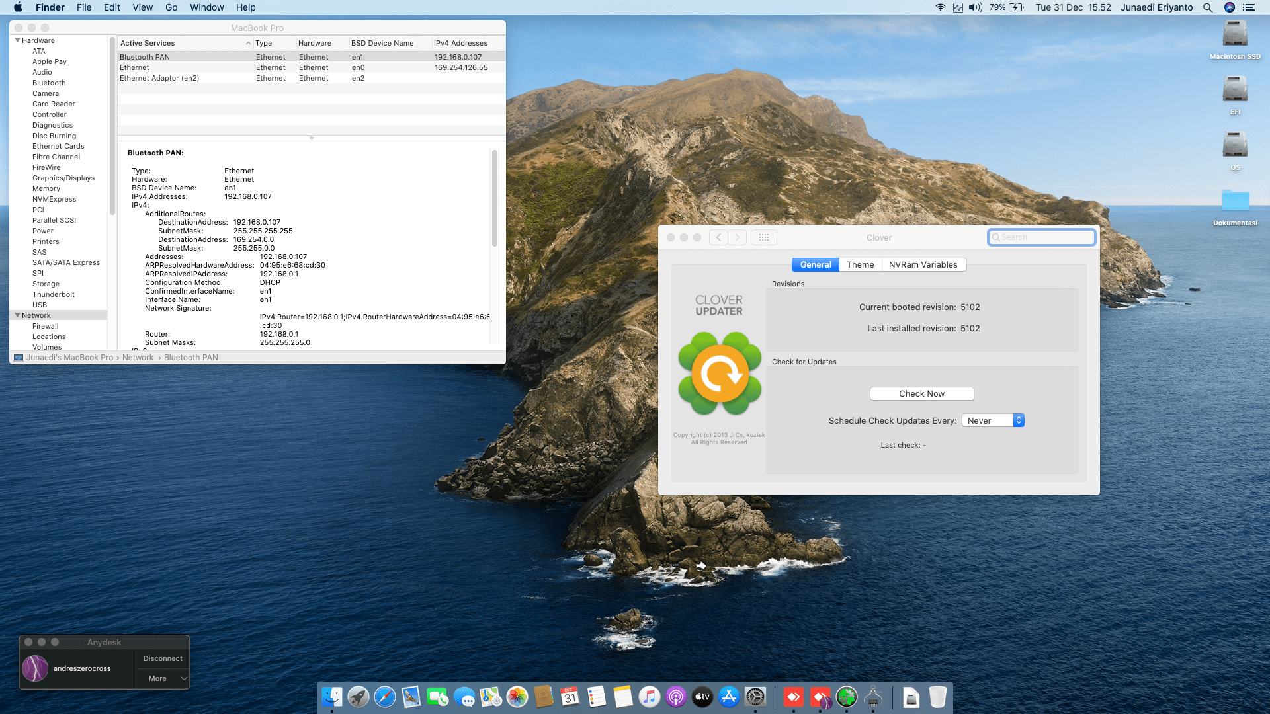Image resolution: width=1270 pixels, height=714 pixels.
Task: Open the Schedule Check Updates dropdown
Action: click(x=993, y=420)
